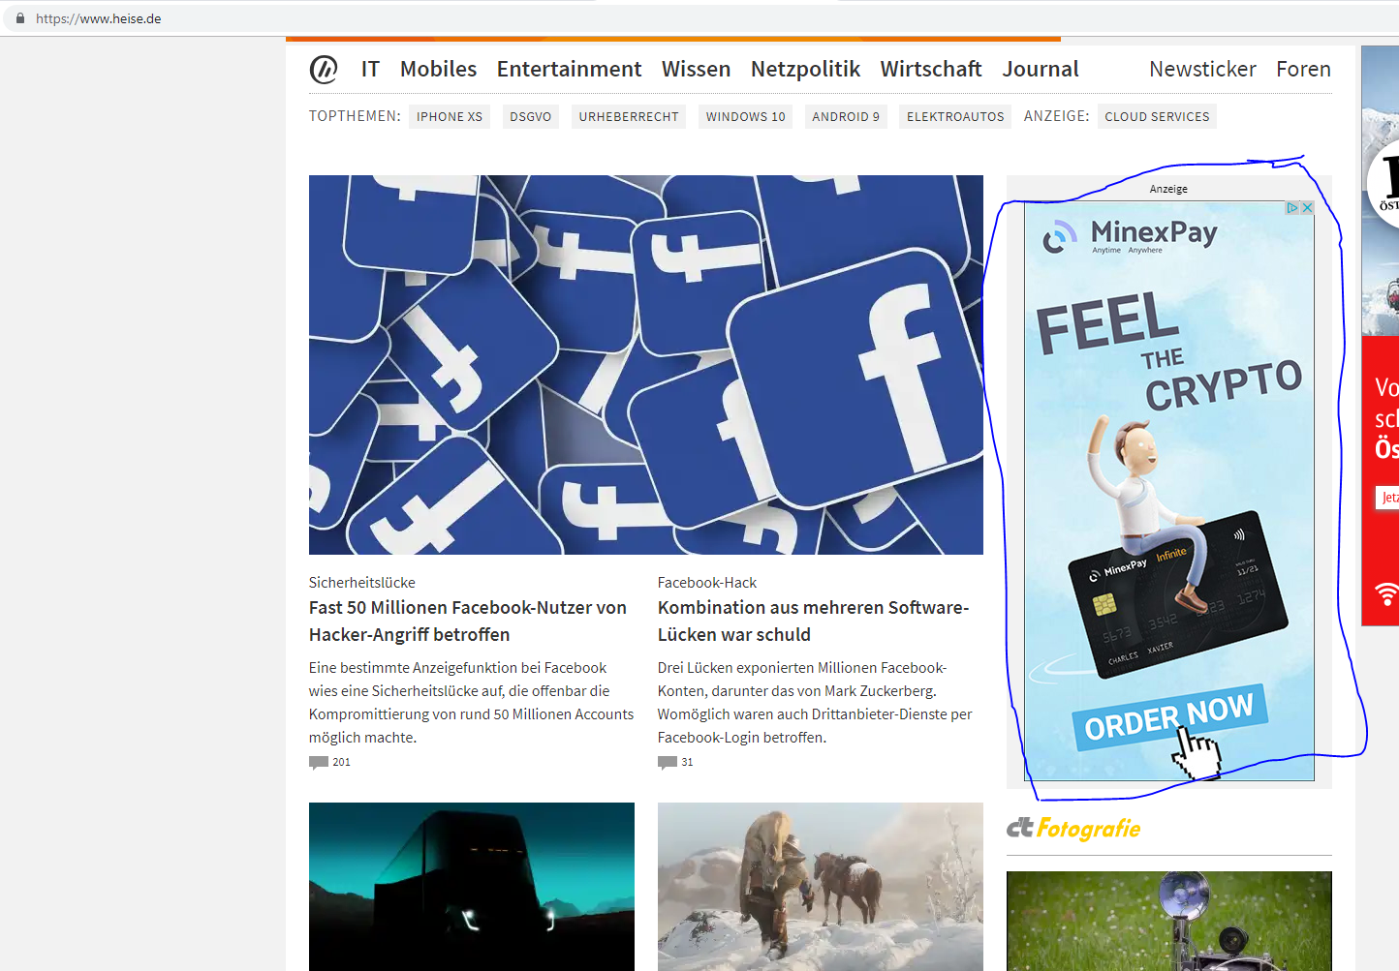This screenshot has height=971, width=1399.
Task: Close the MinexPay ad with X icon
Action: (x=1307, y=208)
